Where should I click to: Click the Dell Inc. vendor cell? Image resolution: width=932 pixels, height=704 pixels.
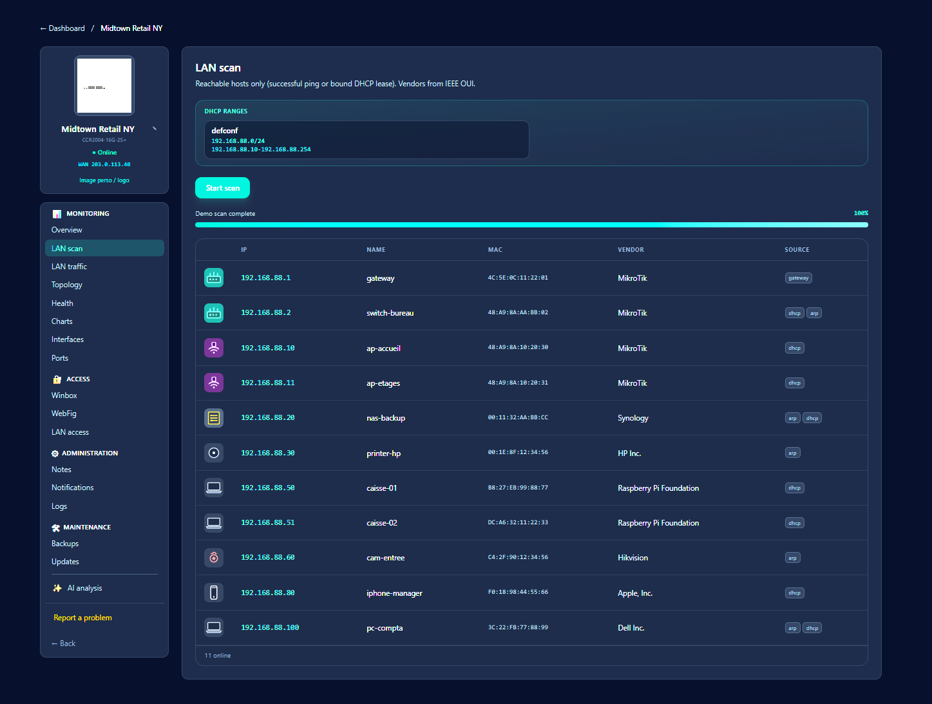click(x=631, y=628)
